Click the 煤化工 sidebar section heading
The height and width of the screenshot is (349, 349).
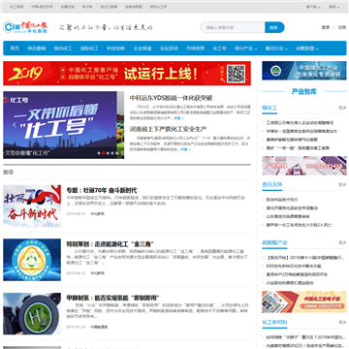(270, 108)
